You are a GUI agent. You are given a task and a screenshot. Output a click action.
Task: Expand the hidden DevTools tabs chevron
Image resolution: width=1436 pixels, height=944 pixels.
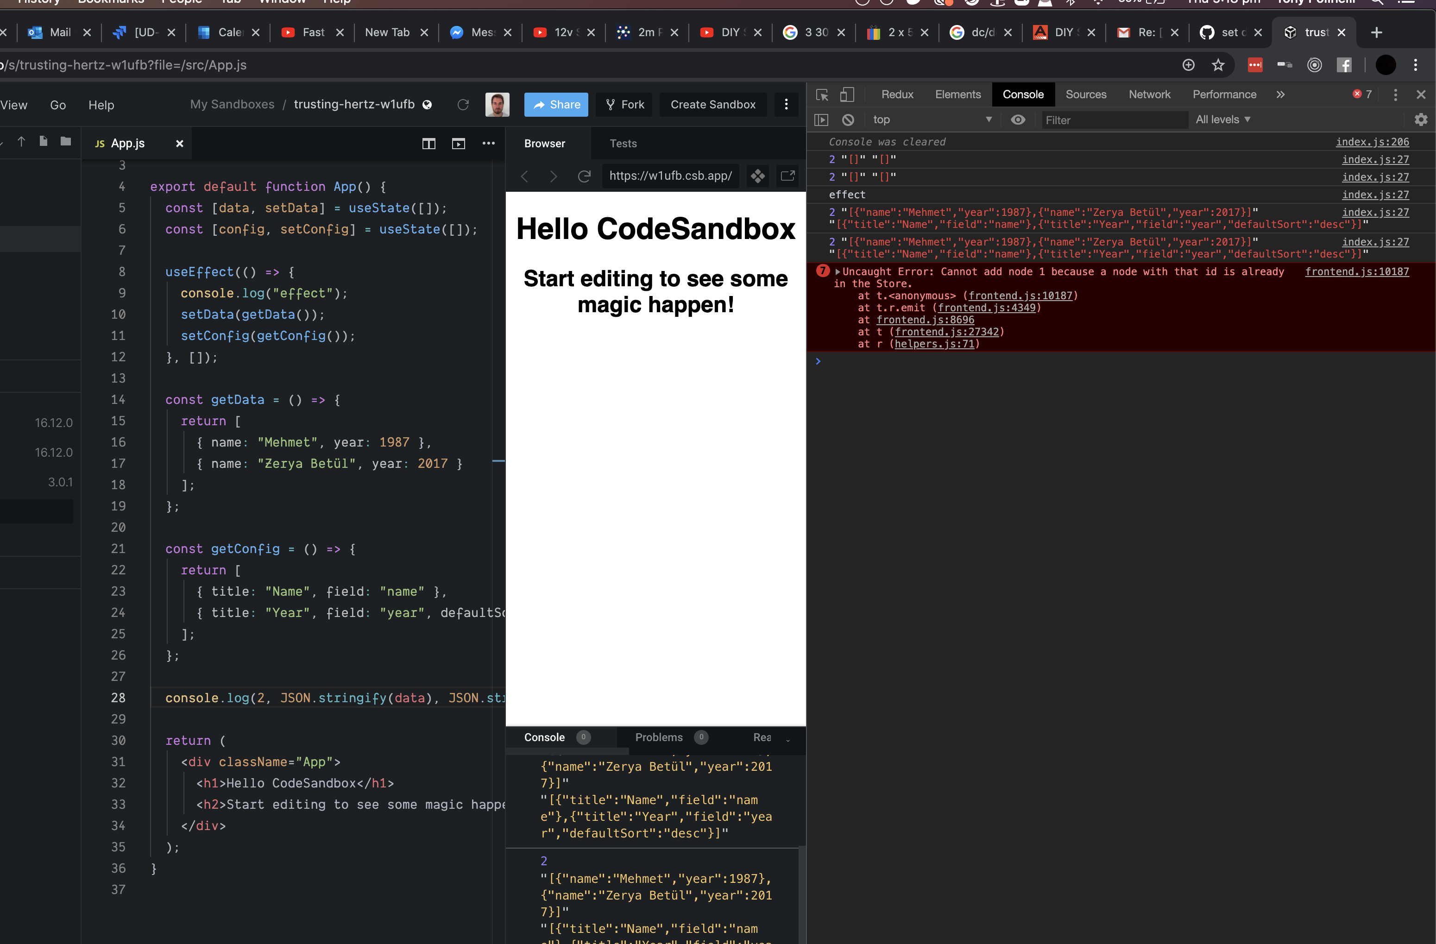tap(1281, 94)
